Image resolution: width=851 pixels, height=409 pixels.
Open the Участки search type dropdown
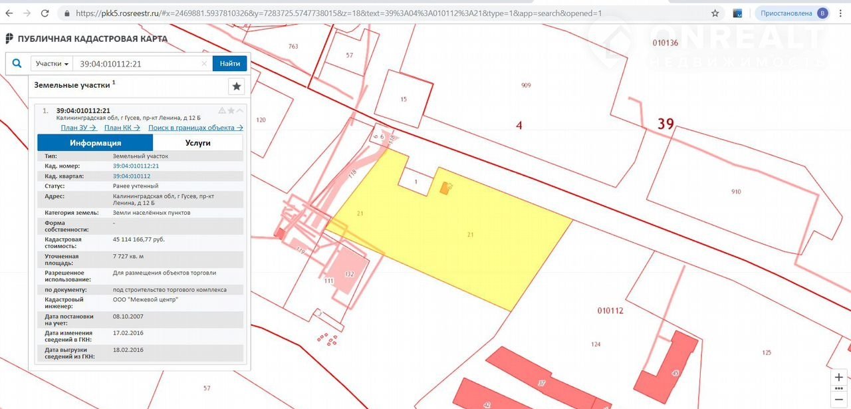pyautogui.click(x=52, y=64)
